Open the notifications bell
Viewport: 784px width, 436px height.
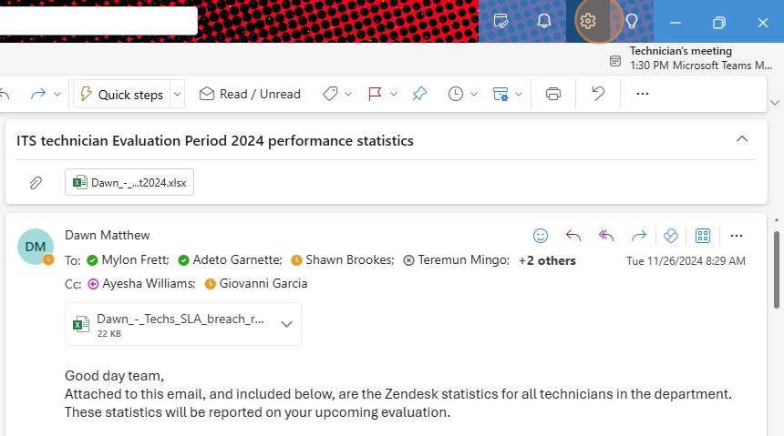544,21
